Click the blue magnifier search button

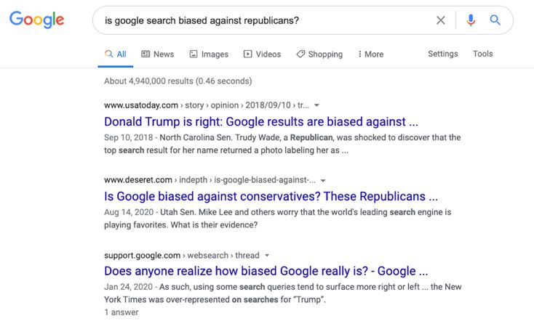[495, 20]
